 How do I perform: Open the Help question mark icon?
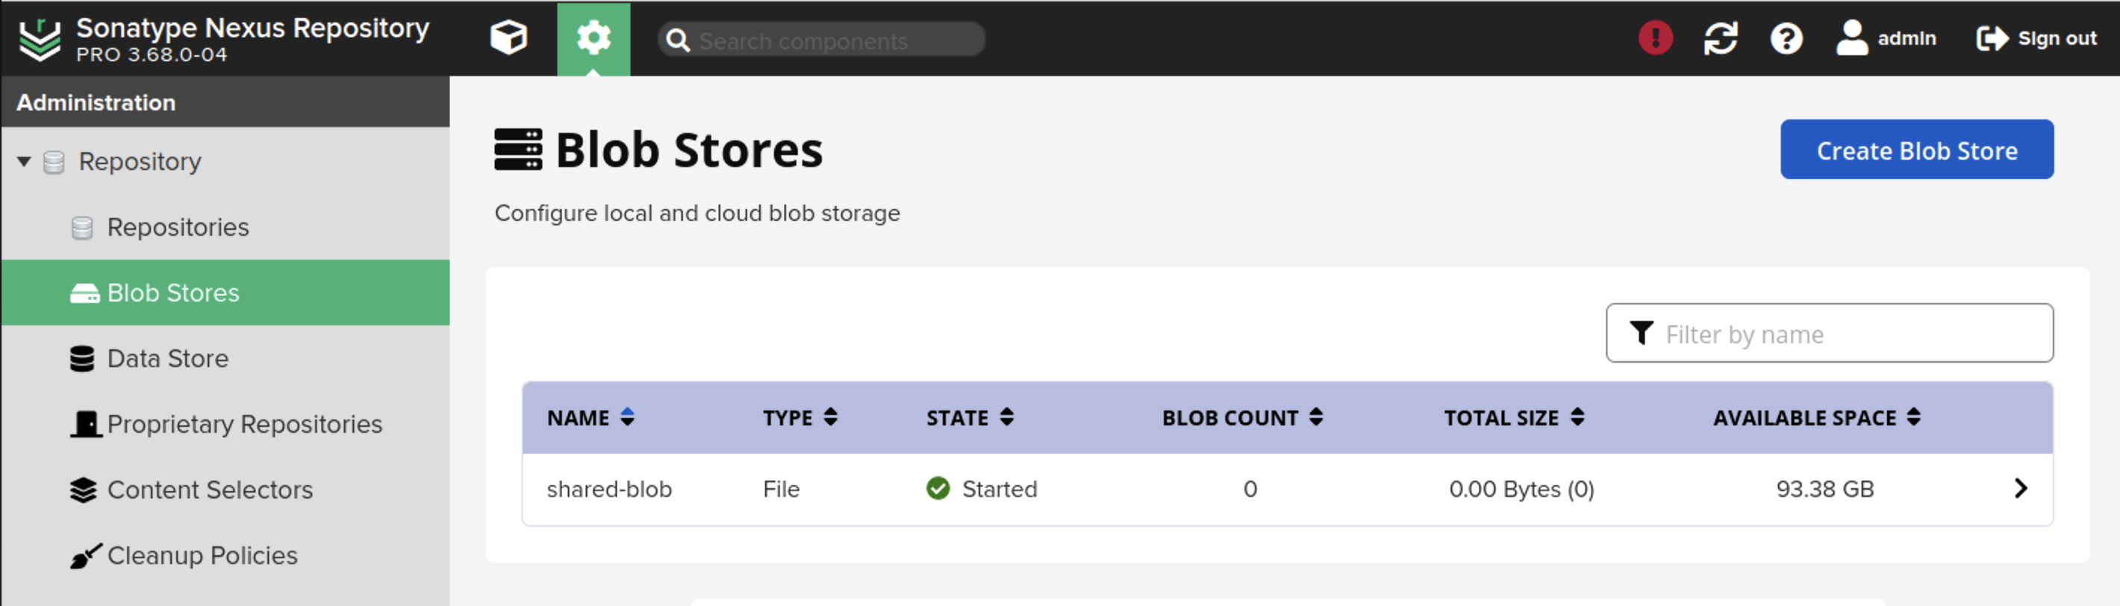(1786, 38)
